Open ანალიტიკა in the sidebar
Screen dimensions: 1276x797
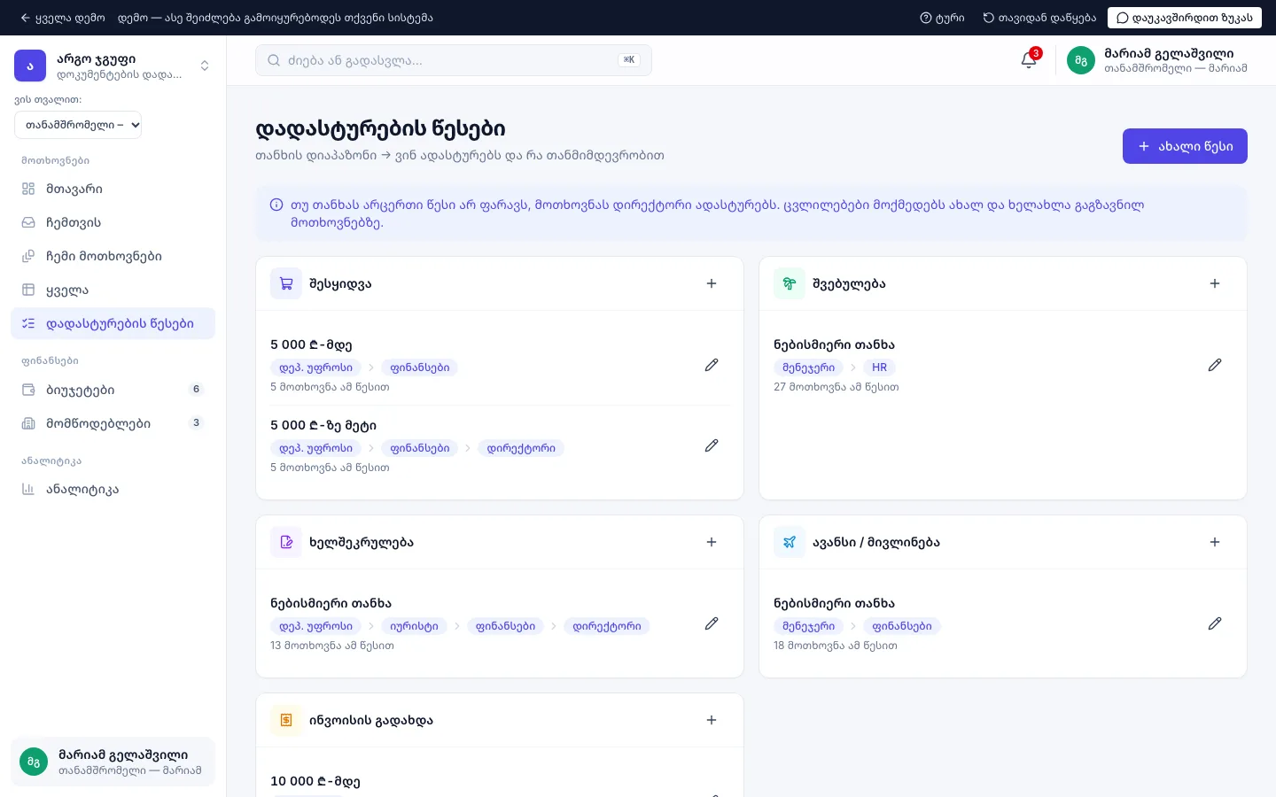(113, 489)
